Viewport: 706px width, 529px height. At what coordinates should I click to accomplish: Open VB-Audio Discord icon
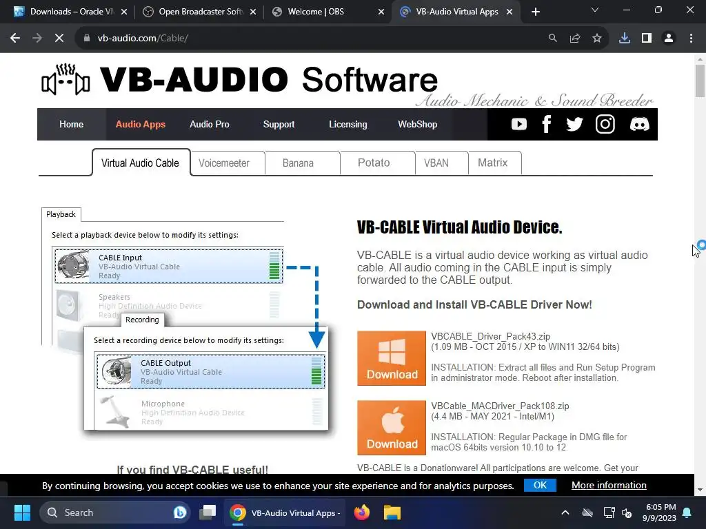(x=639, y=124)
